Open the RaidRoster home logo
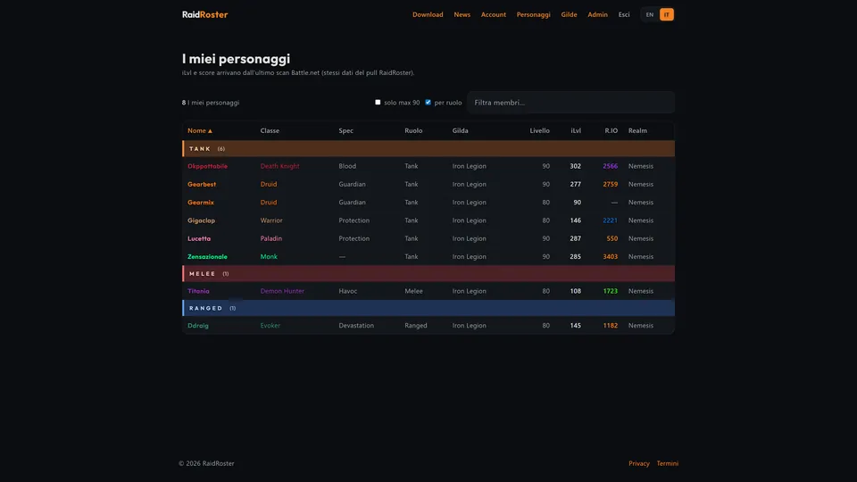Image resolution: width=857 pixels, height=482 pixels. [205, 15]
